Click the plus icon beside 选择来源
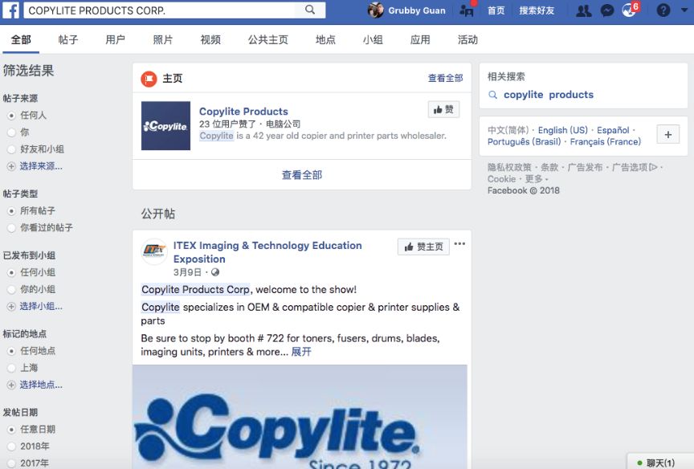694x469 pixels. tap(11, 166)
